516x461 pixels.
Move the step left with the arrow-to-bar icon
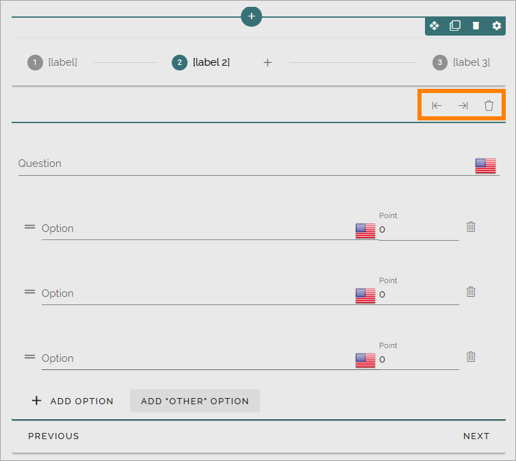tap(437, 105)
